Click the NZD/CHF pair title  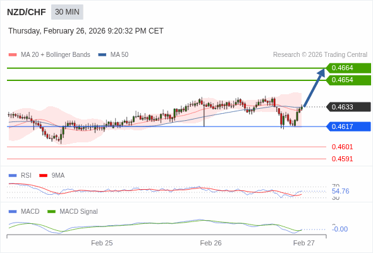point(27,12)
